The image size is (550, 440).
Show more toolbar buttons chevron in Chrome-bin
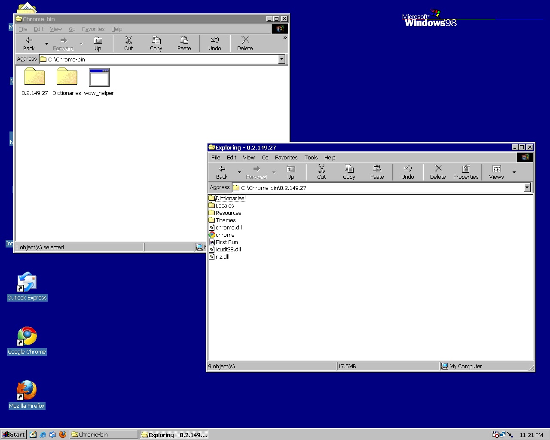coord(285,38)
